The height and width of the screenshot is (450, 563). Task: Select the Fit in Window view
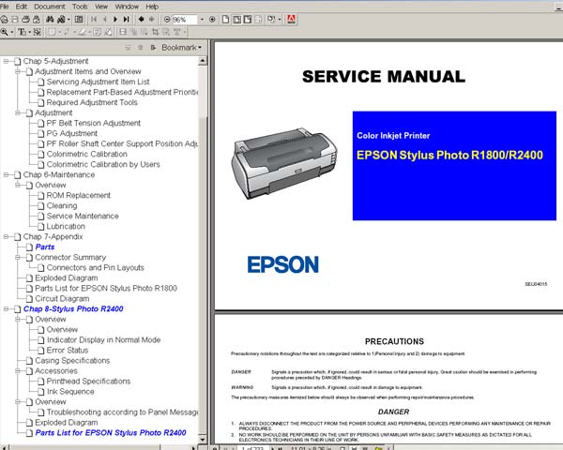[236, 20]
